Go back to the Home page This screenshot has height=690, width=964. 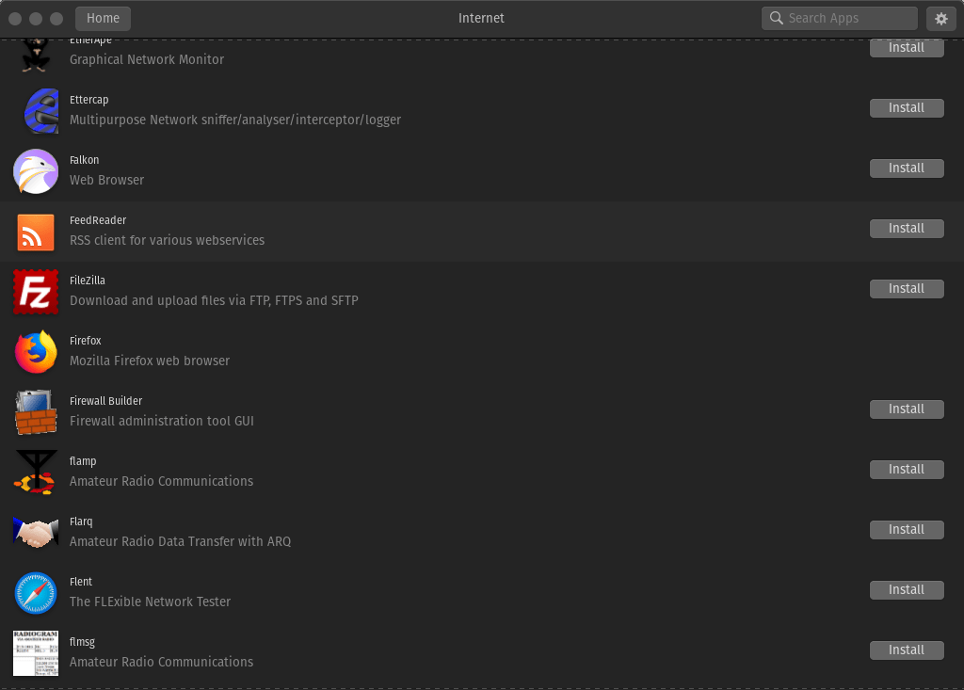coord(102,18)
